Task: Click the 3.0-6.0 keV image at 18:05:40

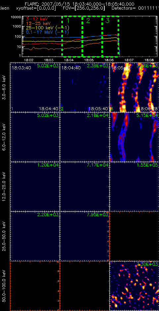Action: tap(134, 87)
